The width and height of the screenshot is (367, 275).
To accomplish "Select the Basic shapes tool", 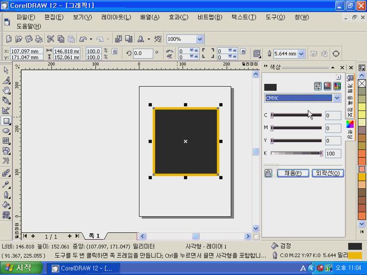I will click(6, 151).
